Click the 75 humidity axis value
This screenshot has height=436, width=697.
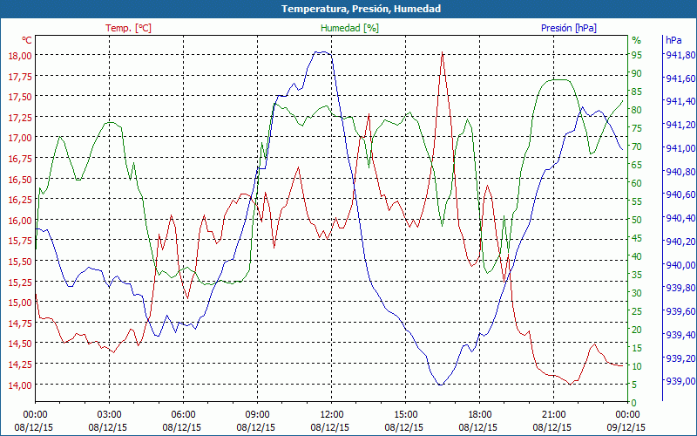(637, 128)
